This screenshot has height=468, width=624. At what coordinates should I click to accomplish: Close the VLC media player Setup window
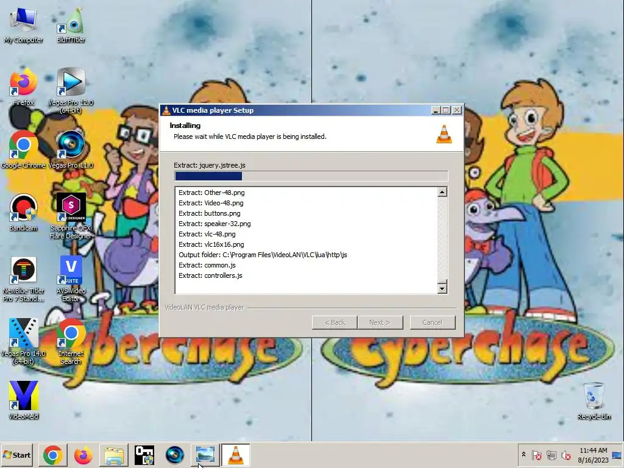pyautogui.click(x=457, y=110)
